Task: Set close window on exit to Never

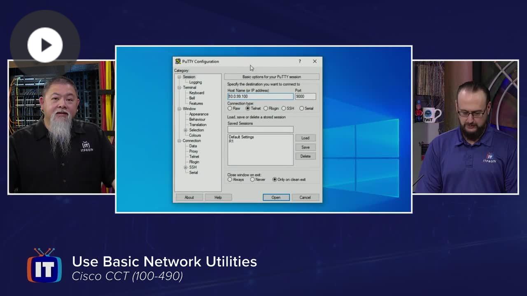Action: (252, 180)
